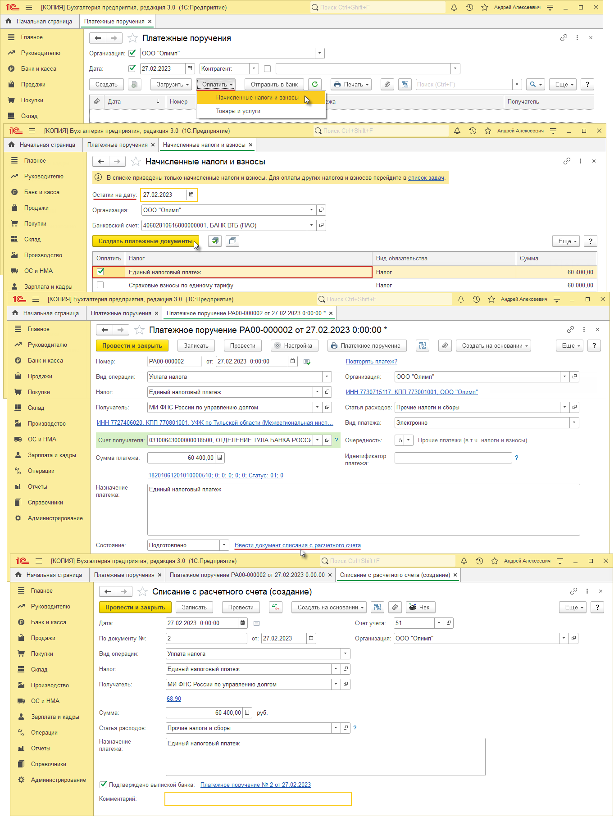Click the check-all icon next to Создать платежные документы

click(215, 241)
